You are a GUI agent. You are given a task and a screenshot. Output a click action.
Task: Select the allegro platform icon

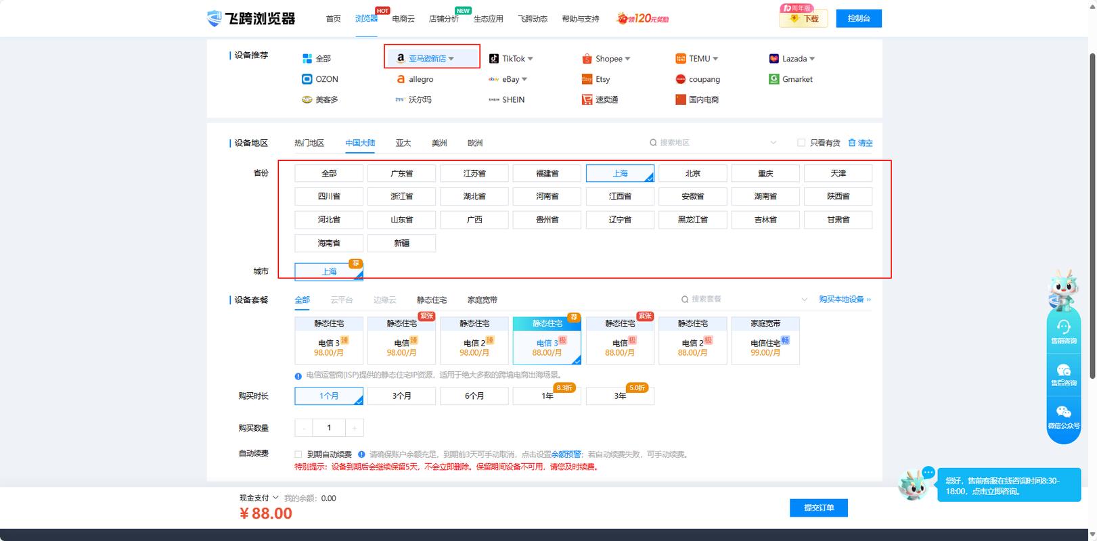coord(401,79)
